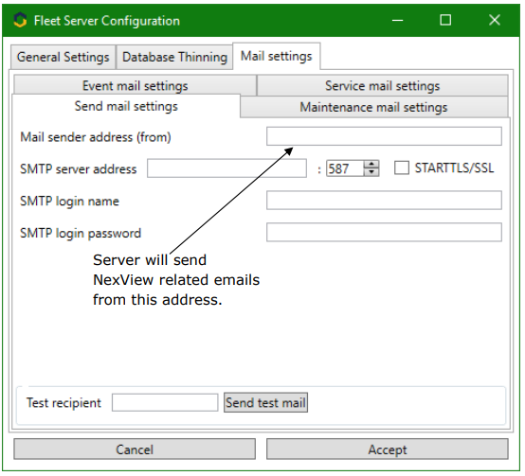Switch to the Database Thinning tab
The image size is (525, 476).
click(x=174, y=57)
